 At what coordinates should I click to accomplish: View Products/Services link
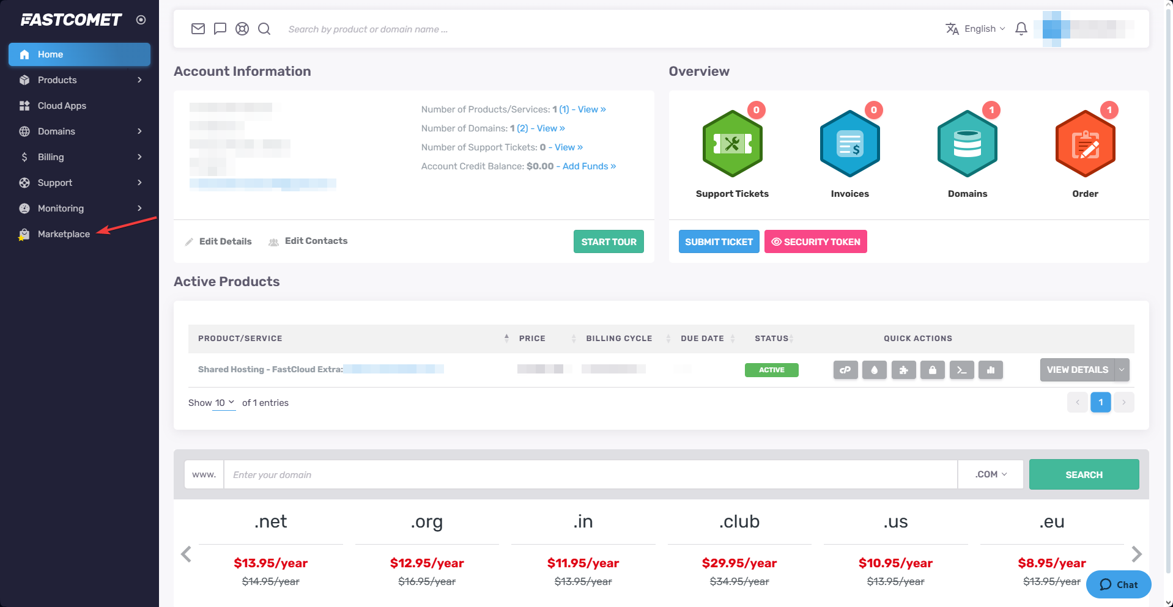pos(592,109)
